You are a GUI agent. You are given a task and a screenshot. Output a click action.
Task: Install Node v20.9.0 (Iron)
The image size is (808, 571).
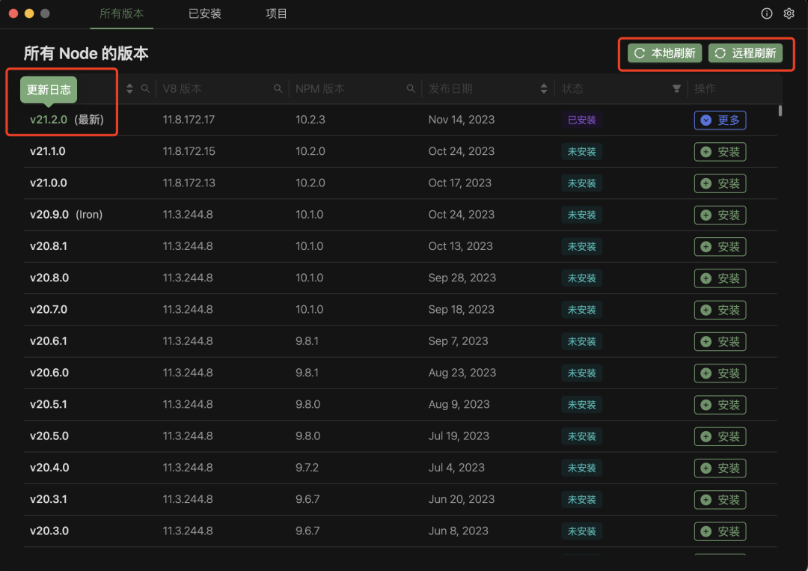point(720,216)
